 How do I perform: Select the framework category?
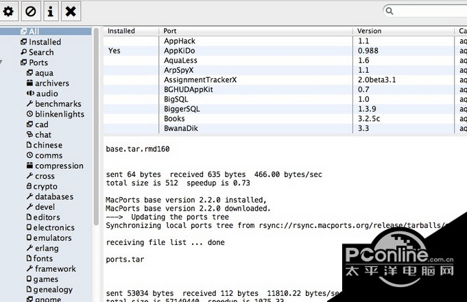click(x=51, y=268)
